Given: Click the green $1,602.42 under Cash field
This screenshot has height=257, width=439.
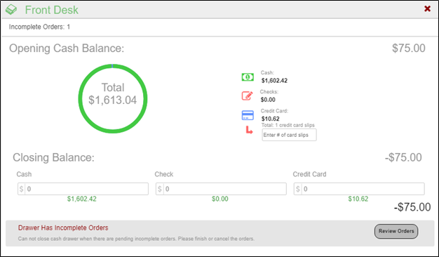Looking at the screenshot, I should pos(82,199).
